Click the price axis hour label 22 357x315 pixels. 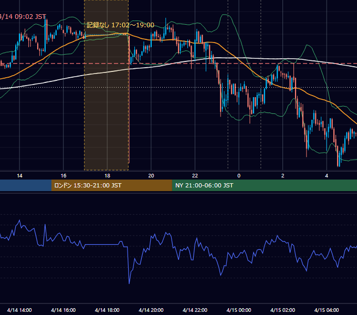point(195,176)
